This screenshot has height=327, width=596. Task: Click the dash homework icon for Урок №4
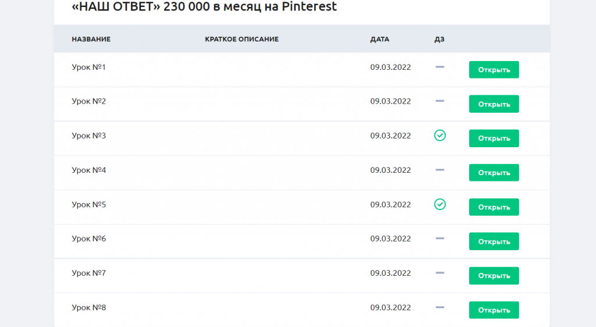[x=440, y=170]
